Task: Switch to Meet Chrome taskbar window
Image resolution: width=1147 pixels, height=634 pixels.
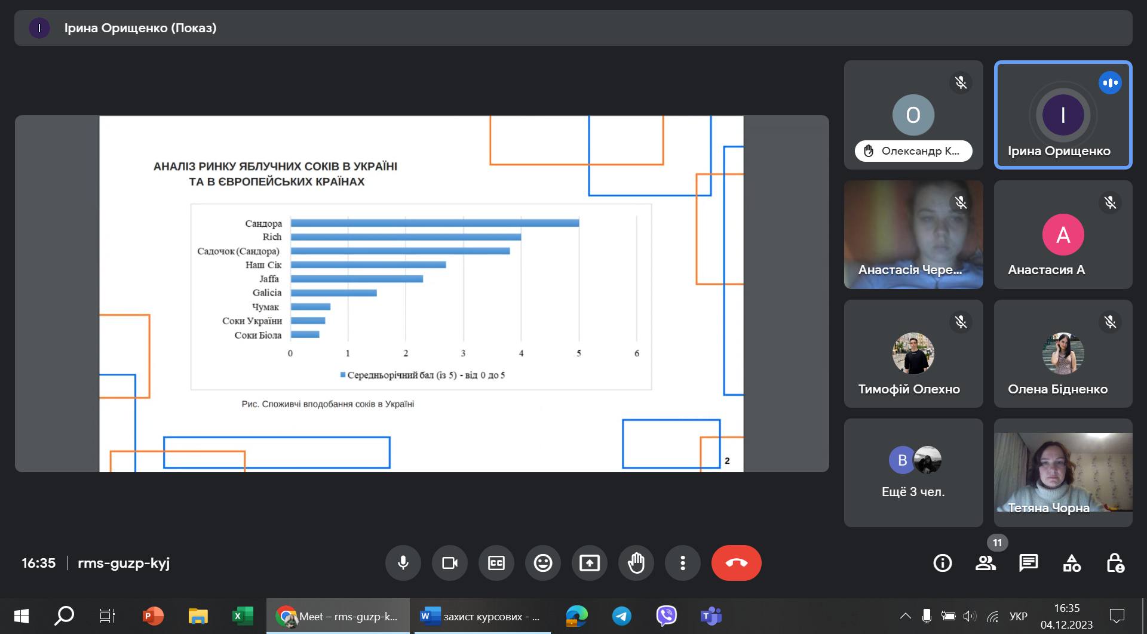Action: (x=338, y=616)
